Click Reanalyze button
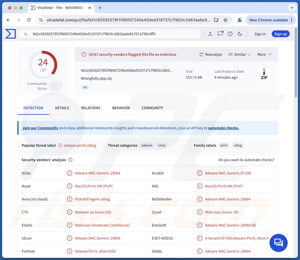The width and height of the screenshot is (300, 260). (210, 54)
